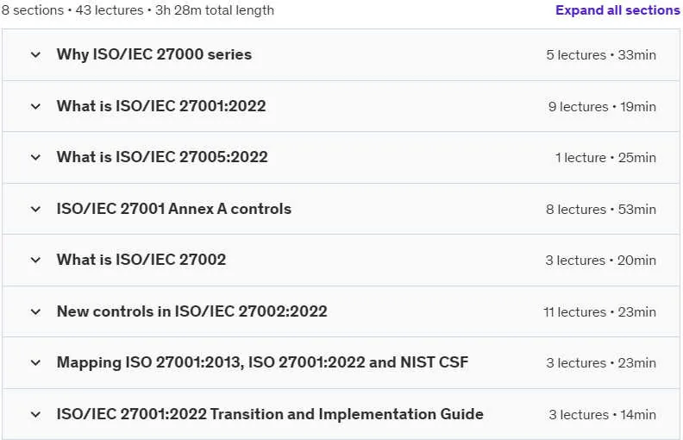Image resolution: width=683 pixels, height=440 pixels.
Task: Open Mapping ISO 27001:2013 and NIST CSF heading
Action: 263,362
